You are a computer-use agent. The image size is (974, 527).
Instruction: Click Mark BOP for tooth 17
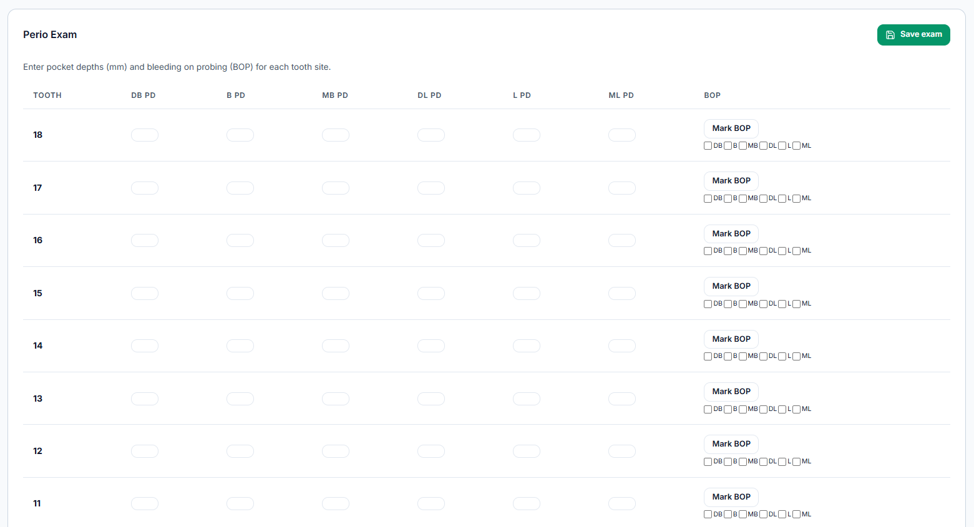click(731, 181)
